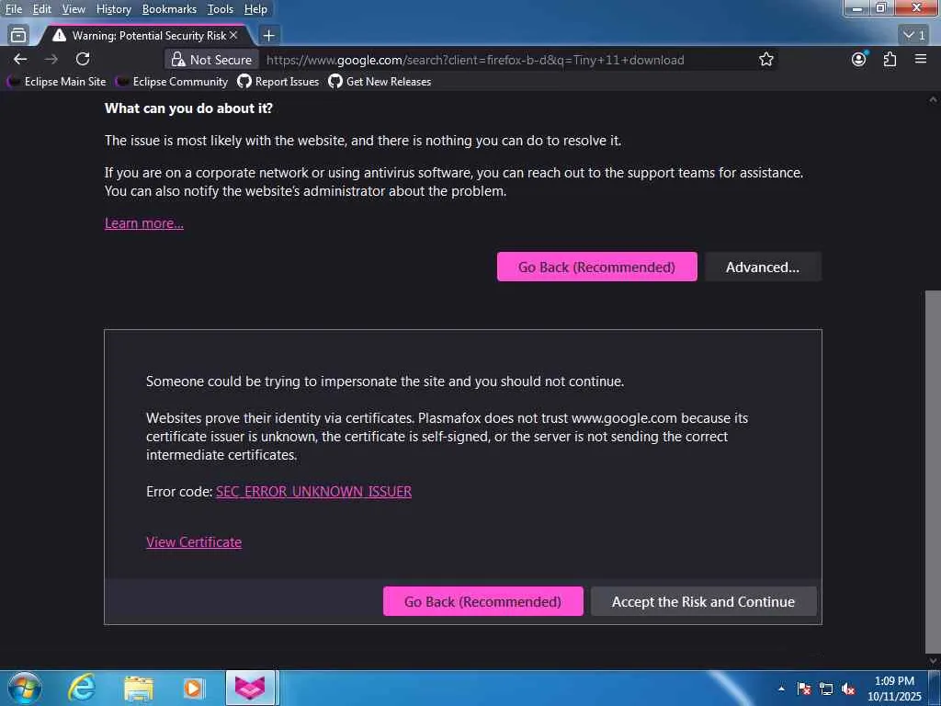The image size is (941, 706).
Task: Open the Report Issues GitHub bookmark
Action: click(x=278, y=82)
